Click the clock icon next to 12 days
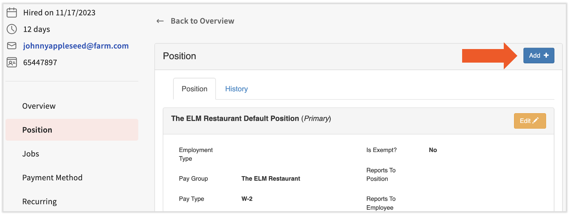Image resolution: width=570 pixels, height=215 pixels. (x=12, y=29)
